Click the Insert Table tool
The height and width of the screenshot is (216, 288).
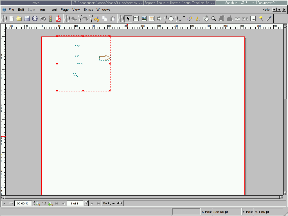click(152, 19)
